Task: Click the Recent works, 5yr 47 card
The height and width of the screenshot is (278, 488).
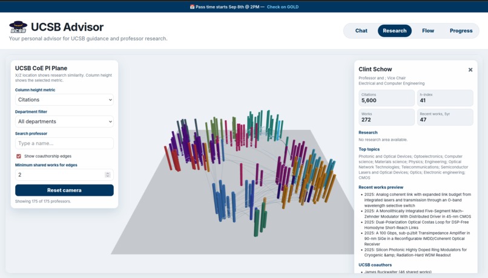Action: tap(445, 117)
